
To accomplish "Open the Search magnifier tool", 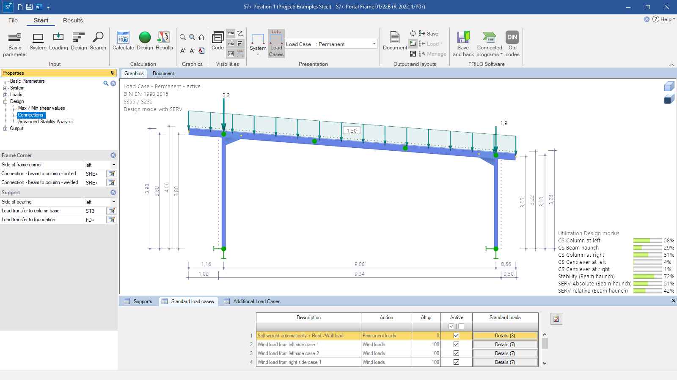I will coord(98,41).
